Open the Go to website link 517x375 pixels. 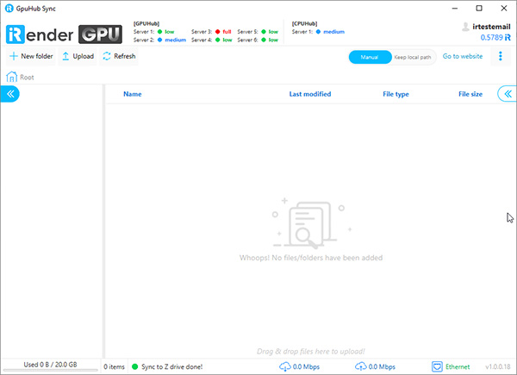click(463, 57)
